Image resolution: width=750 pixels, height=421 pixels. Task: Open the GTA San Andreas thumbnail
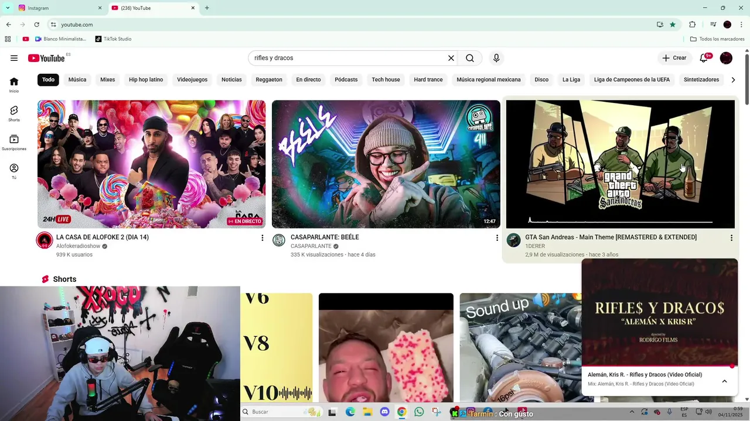[x=621, y=164]
